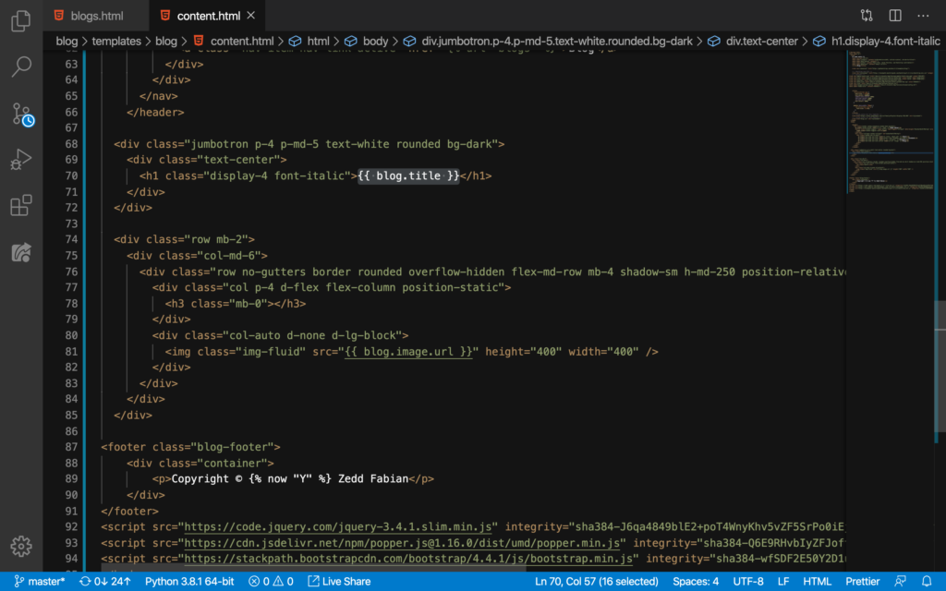The width and height of the screenshot is (946, 591).
Task: Open the notifications bell
Action: pyautogui.click(x=927, y=582)
